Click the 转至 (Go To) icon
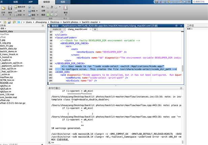This screenshot has width=208, height=145. [29, 11]
